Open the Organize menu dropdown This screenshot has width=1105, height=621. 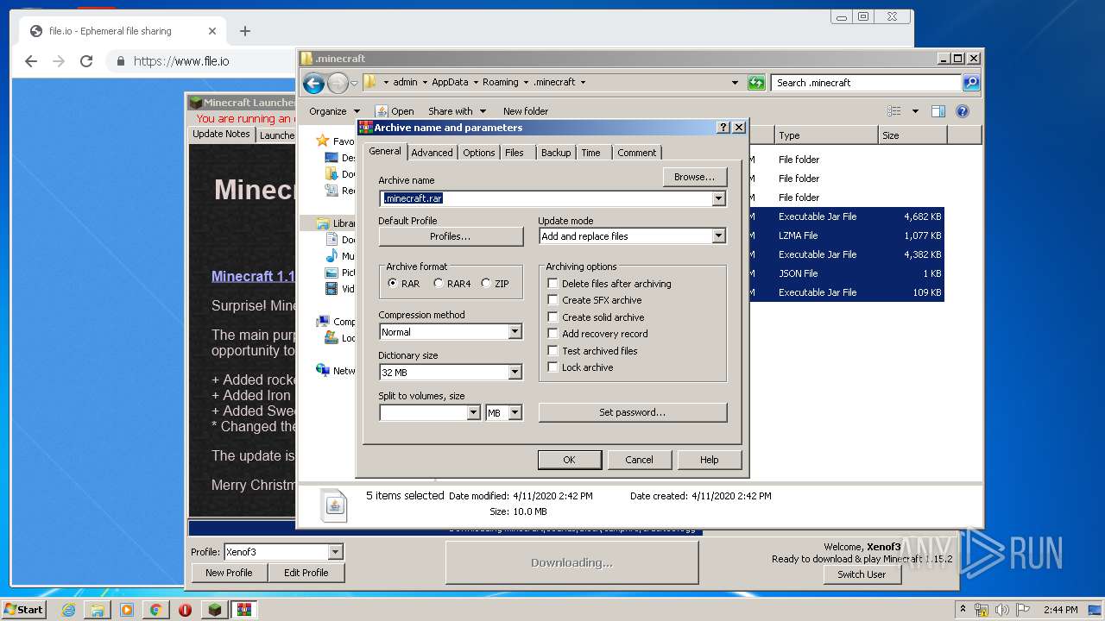[x=334, y=111]
